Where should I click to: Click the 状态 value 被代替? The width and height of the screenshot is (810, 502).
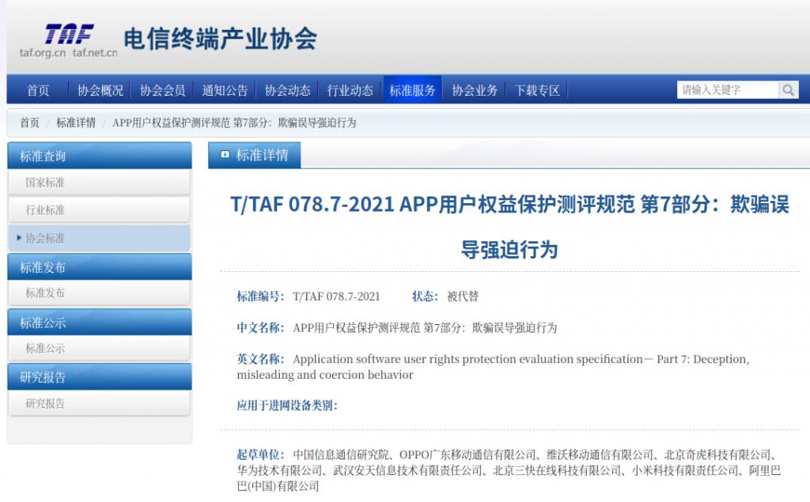click(463, 296)
